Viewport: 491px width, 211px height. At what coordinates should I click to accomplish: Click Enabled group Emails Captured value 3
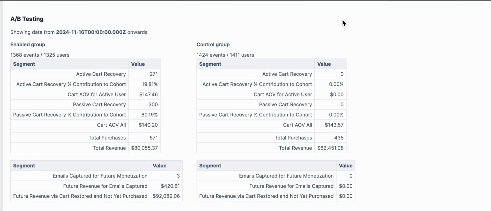coord(178,176)
